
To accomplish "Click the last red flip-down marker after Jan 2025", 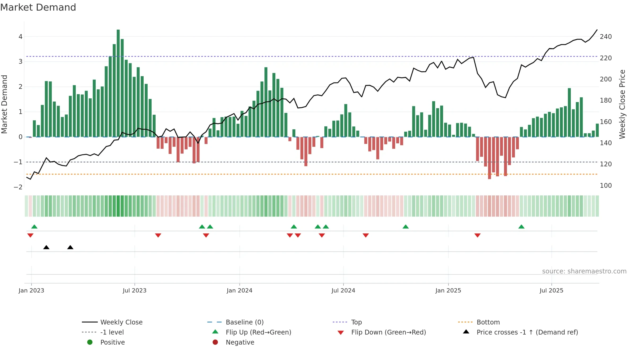I will click(478, 235).
